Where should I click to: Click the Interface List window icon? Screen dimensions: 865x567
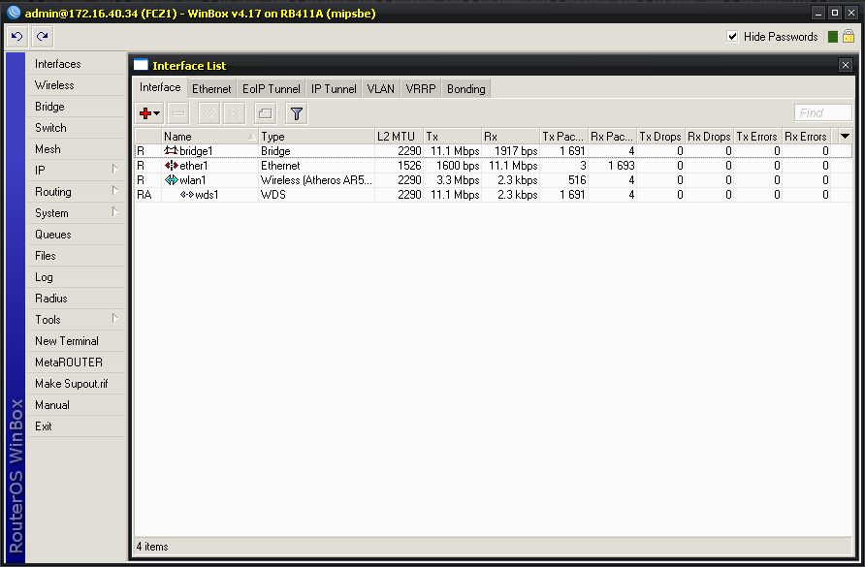click(x=142, y=65)
